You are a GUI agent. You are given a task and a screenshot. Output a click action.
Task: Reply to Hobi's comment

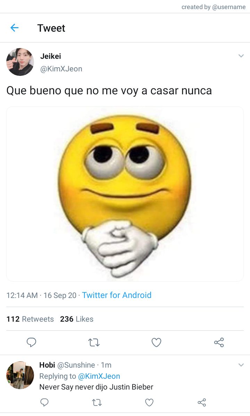coord(44,402)
